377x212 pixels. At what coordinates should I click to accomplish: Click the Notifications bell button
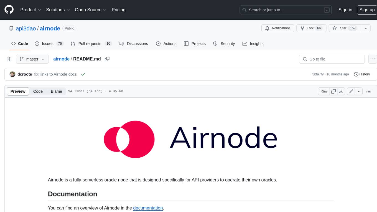278,28
